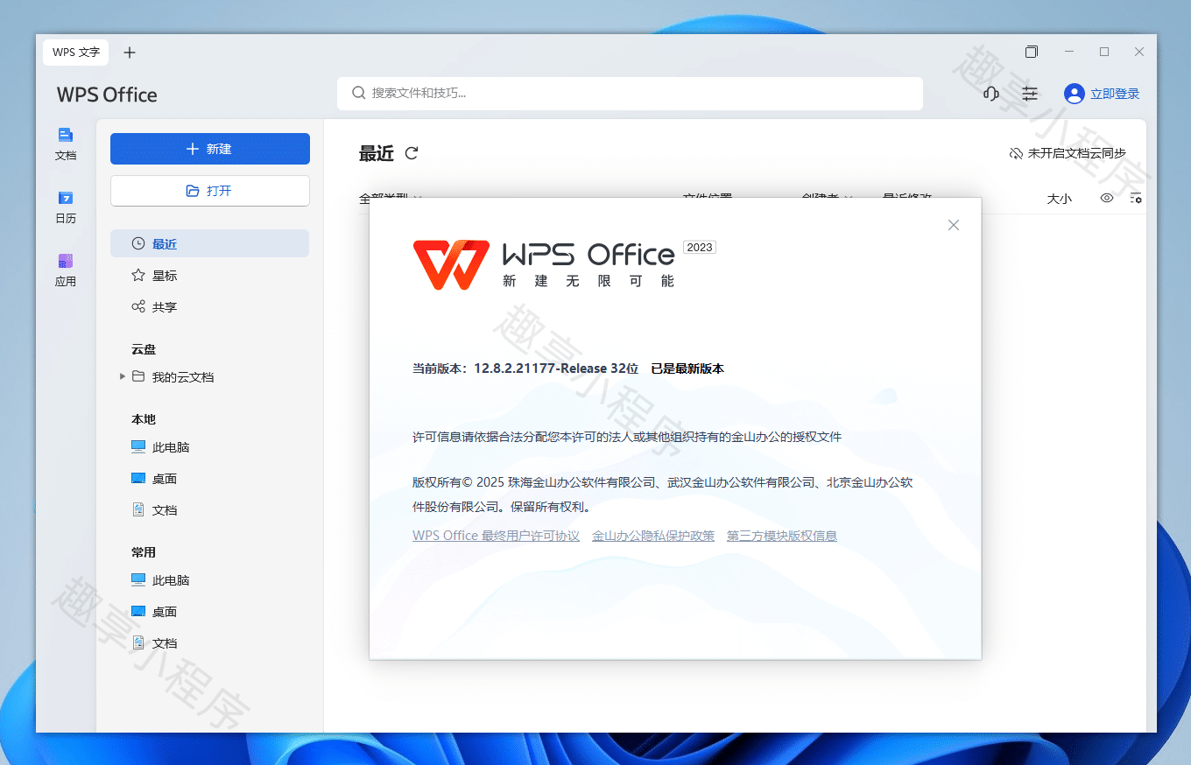Open the customer service headset icon
Image resolution: width=1191 pixels, height=765 pixels.
tap(991, 94)
